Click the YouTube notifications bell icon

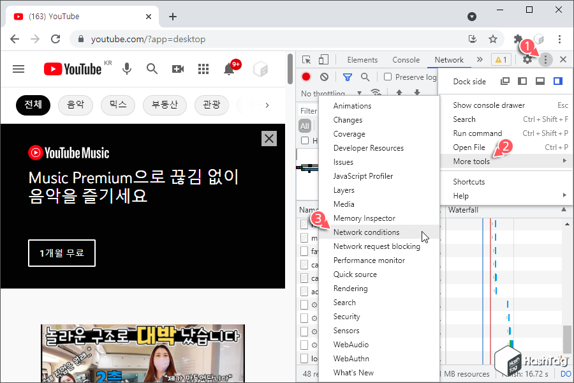[229, 69]
